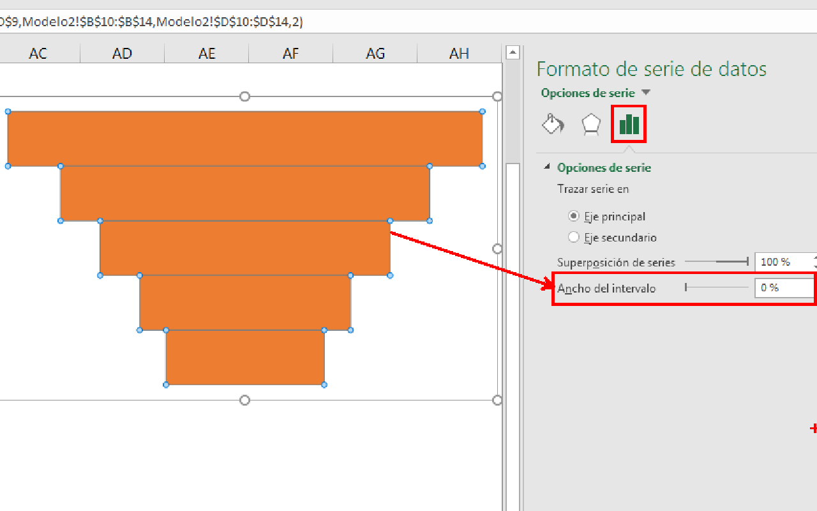
Task: Select column header AF
Action: click(x=290, y=54)
